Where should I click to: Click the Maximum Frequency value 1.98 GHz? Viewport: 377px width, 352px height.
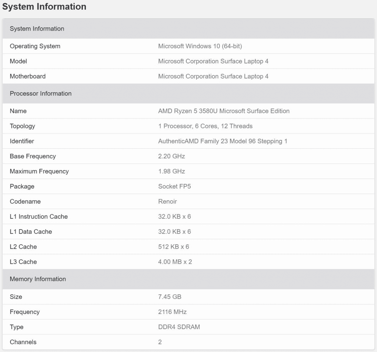pos(172,172)
